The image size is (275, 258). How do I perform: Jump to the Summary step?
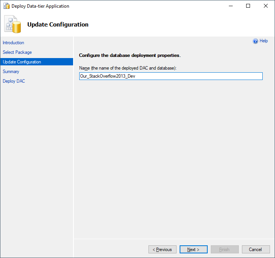click(x=11, y=72)
